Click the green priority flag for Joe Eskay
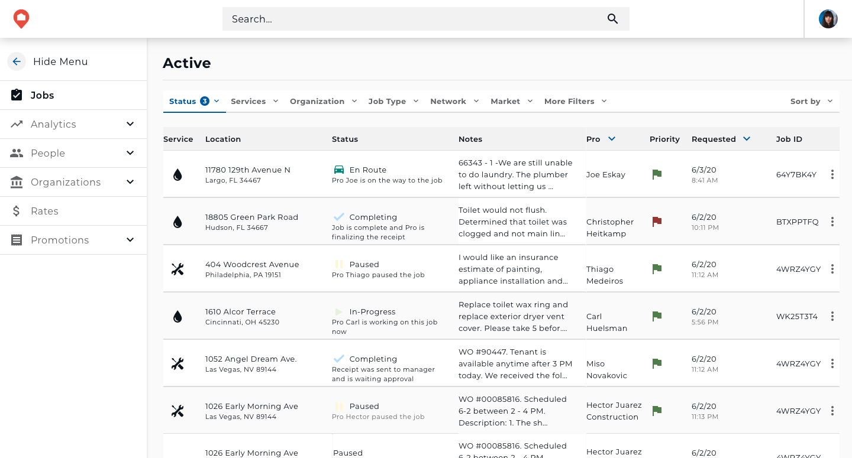This screenshot has width=852, height=458. 656,174
